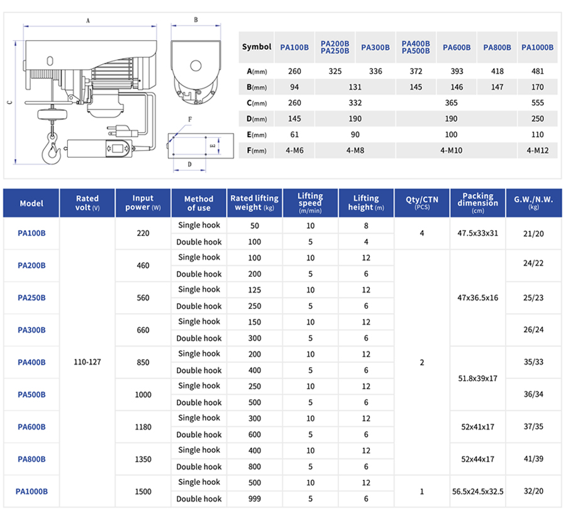Click the 56.5x24.5x32.5 packing dimension cell
The height and width of the screenshot is (512, 566).
click(478, 491)
